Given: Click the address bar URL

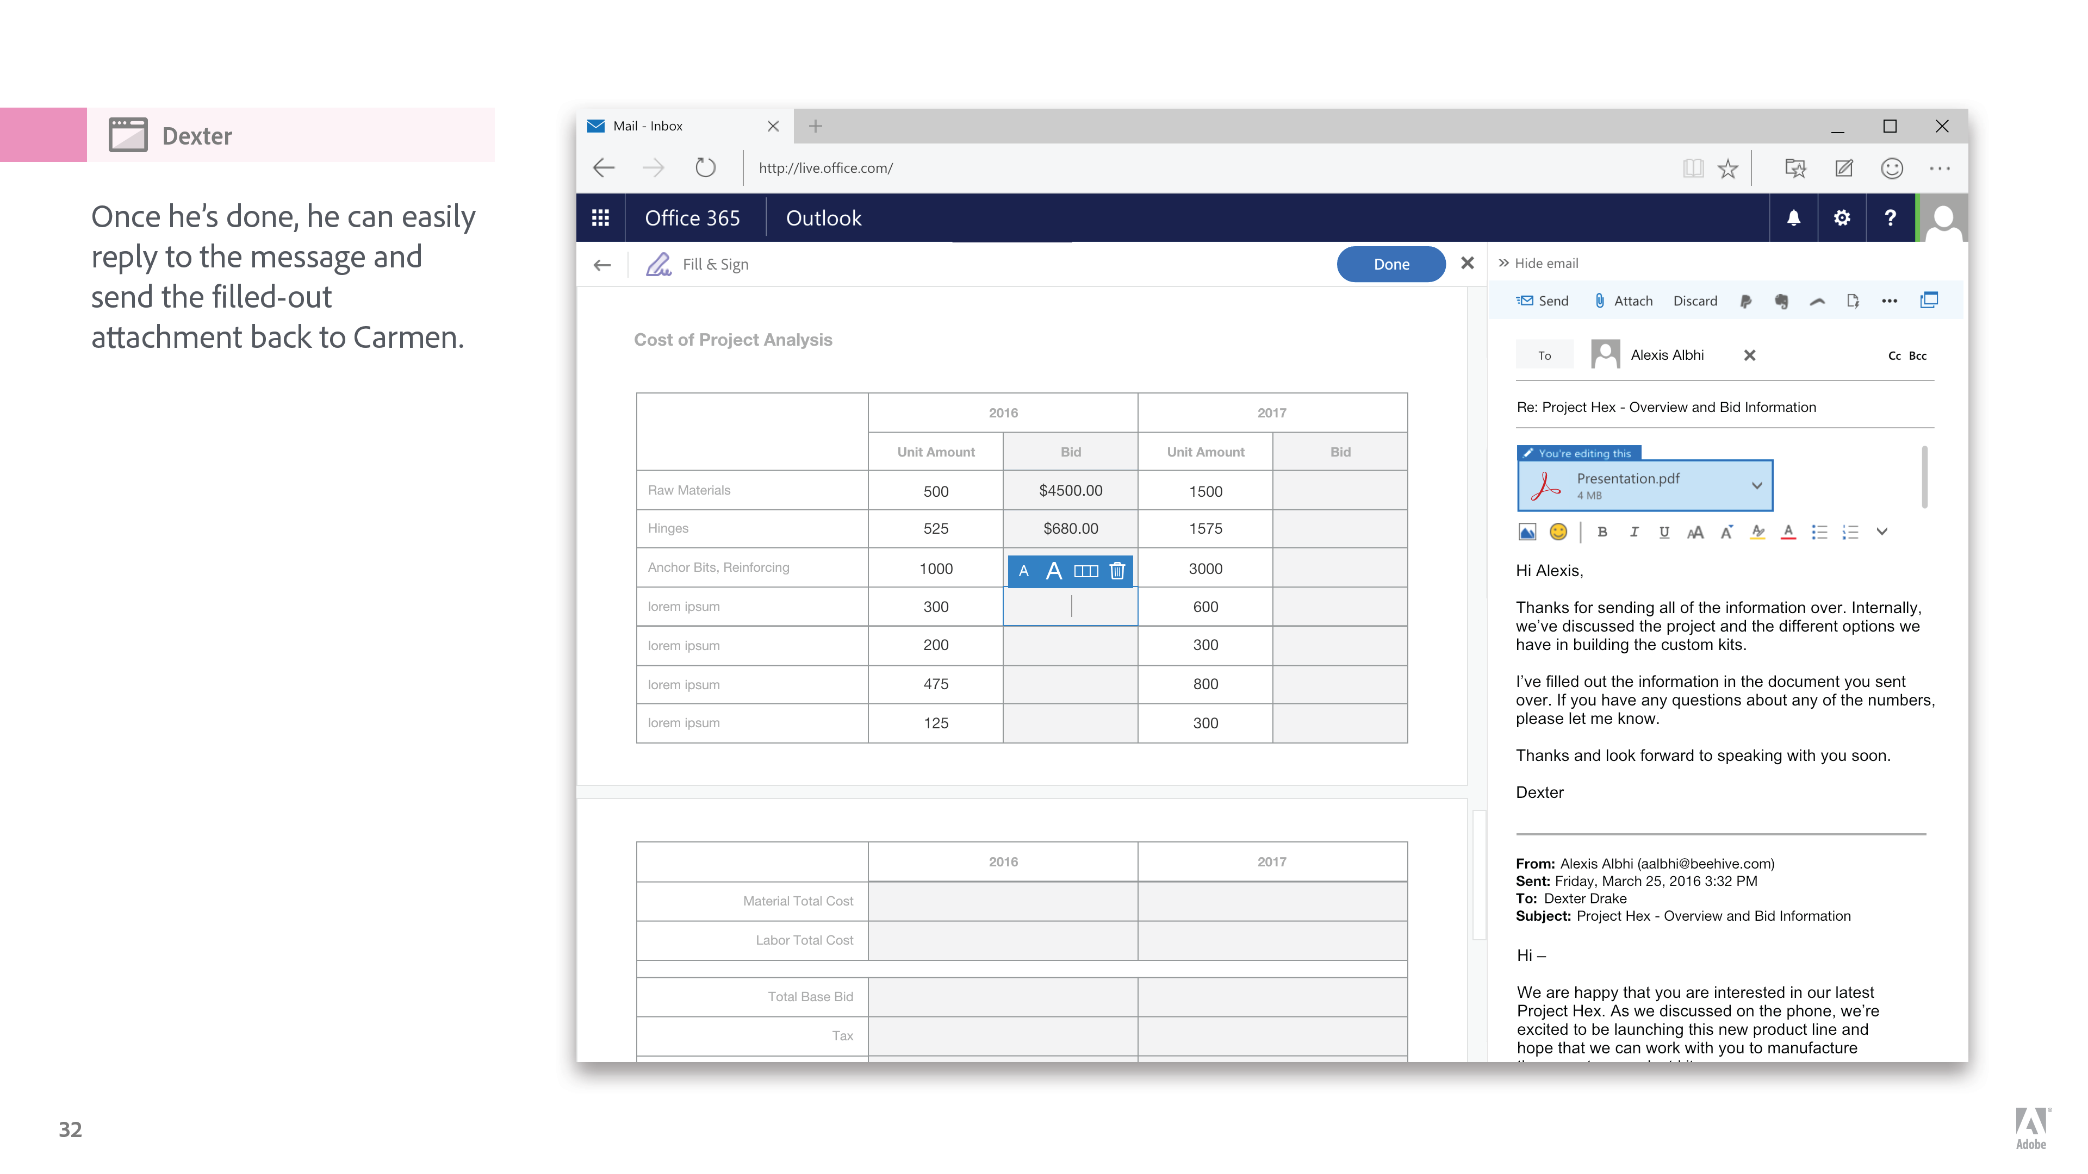Looking at the screenshot, I should click(x=825, y=168).
